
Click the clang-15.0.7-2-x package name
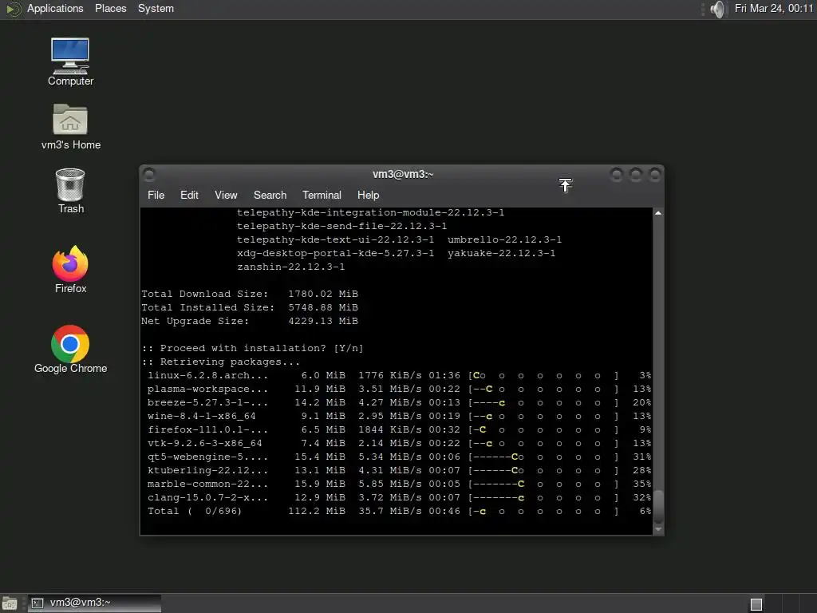207,497
